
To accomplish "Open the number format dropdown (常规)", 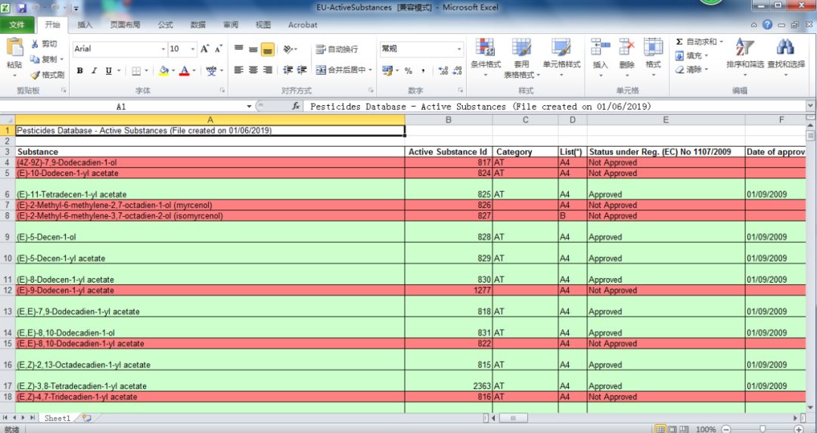I will click(x=458, y=49).
